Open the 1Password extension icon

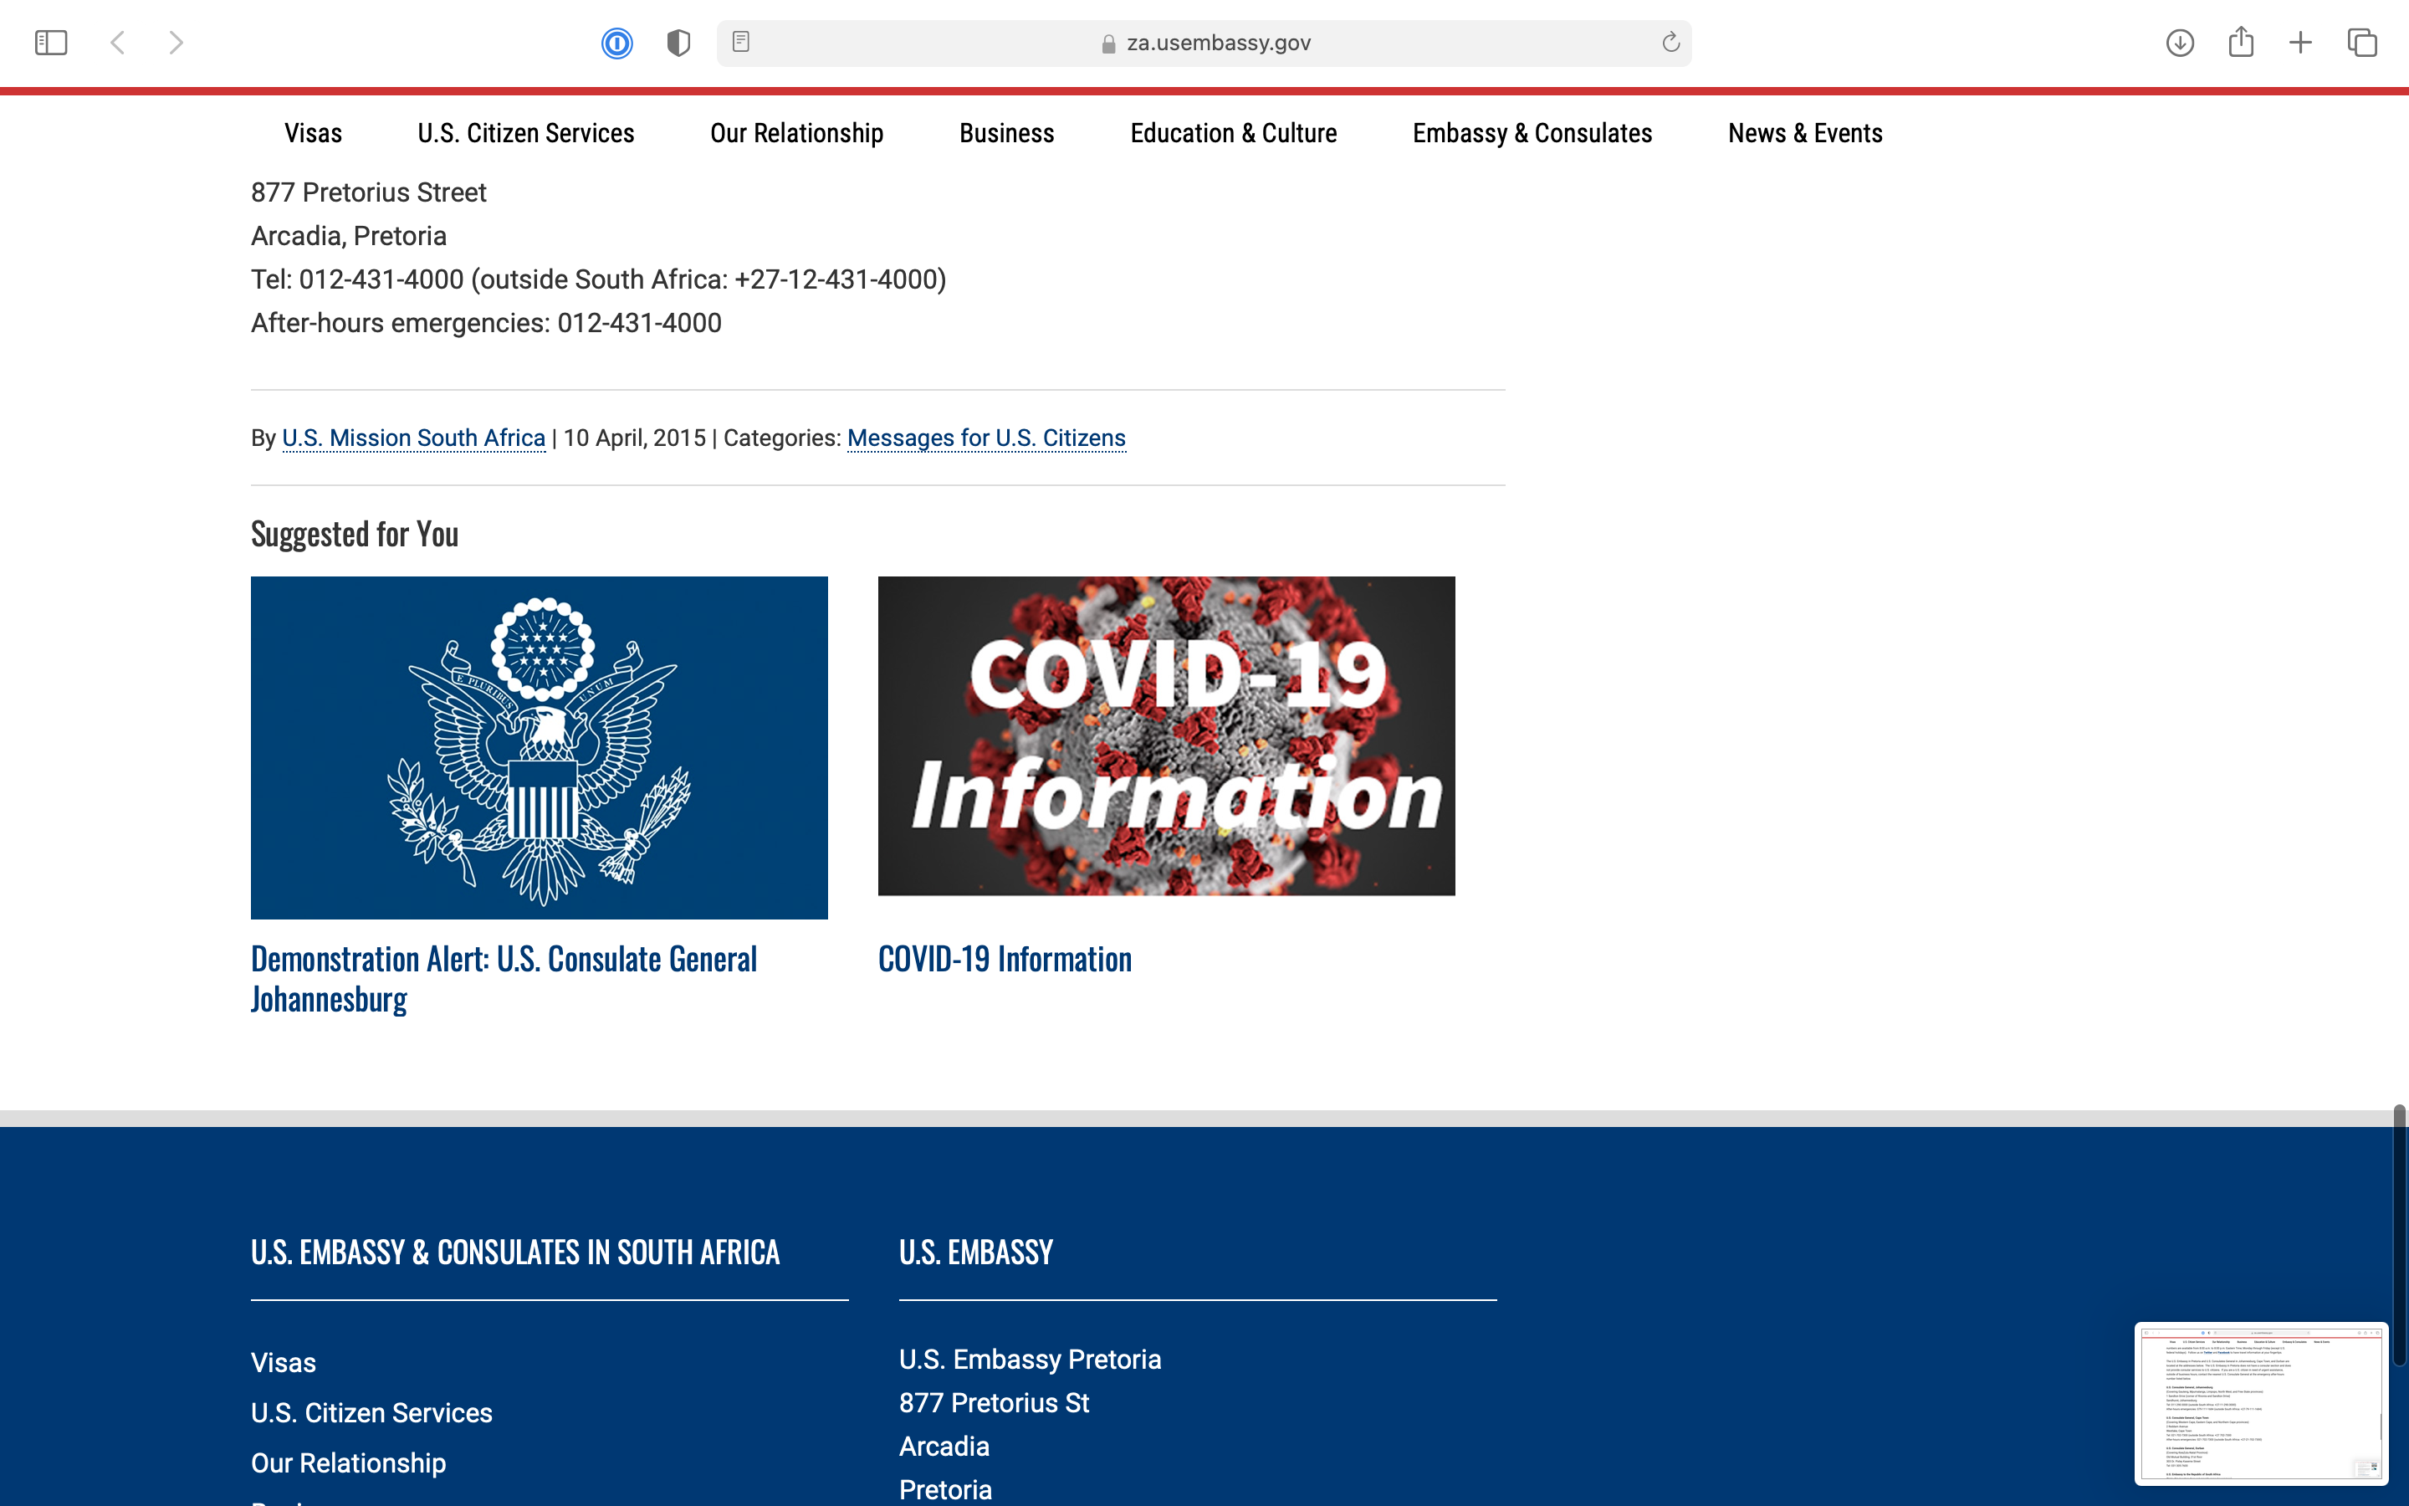point(617,43)
